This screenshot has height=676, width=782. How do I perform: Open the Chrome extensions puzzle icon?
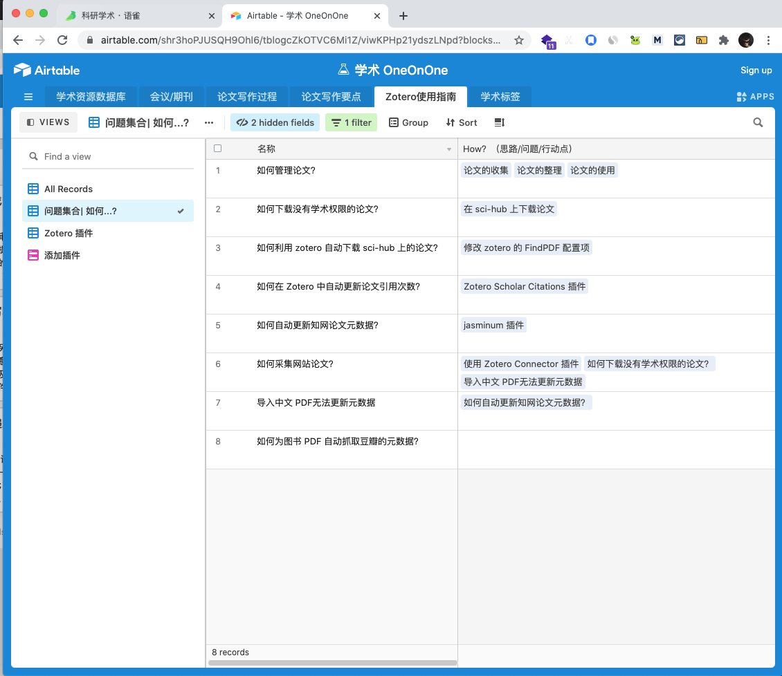(x=724, y=40)
